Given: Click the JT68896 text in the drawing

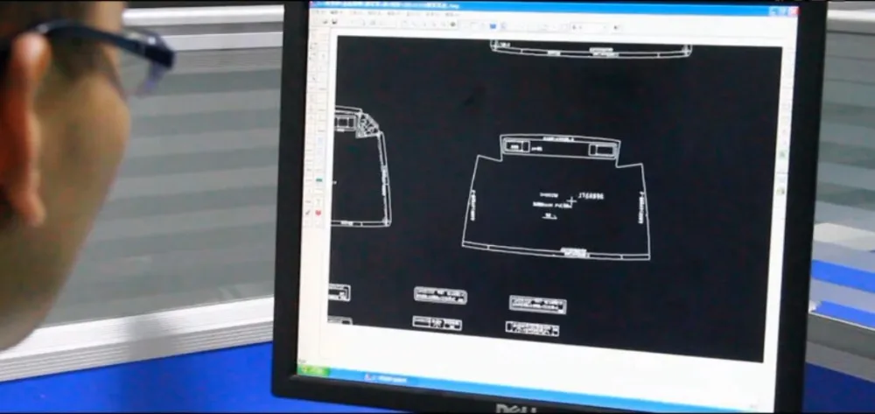Looking at the screenshot, I should coord(591,196).
